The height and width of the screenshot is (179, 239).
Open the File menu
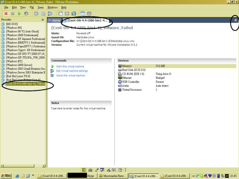click(6, 7)
